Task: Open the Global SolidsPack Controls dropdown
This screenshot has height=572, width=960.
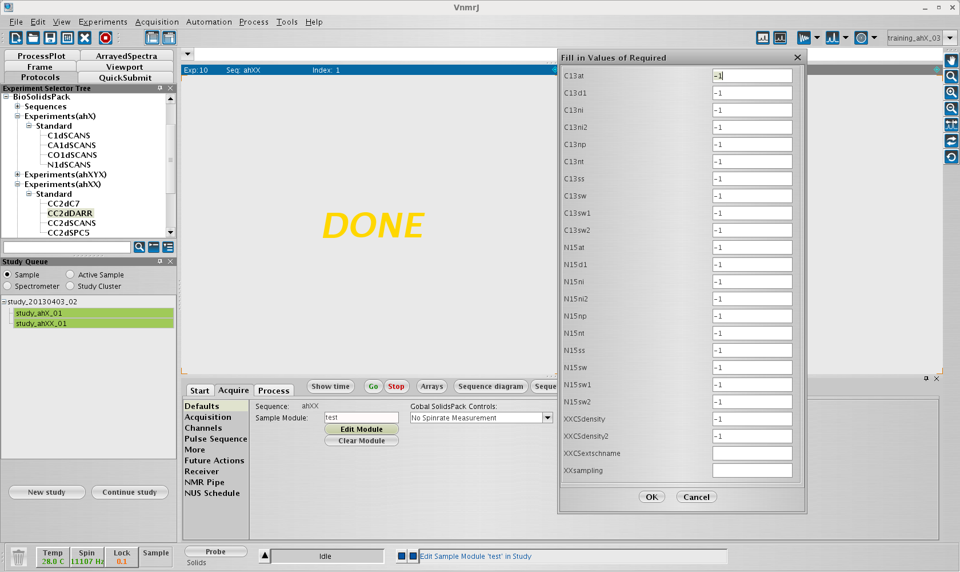Action: [547, 418]
